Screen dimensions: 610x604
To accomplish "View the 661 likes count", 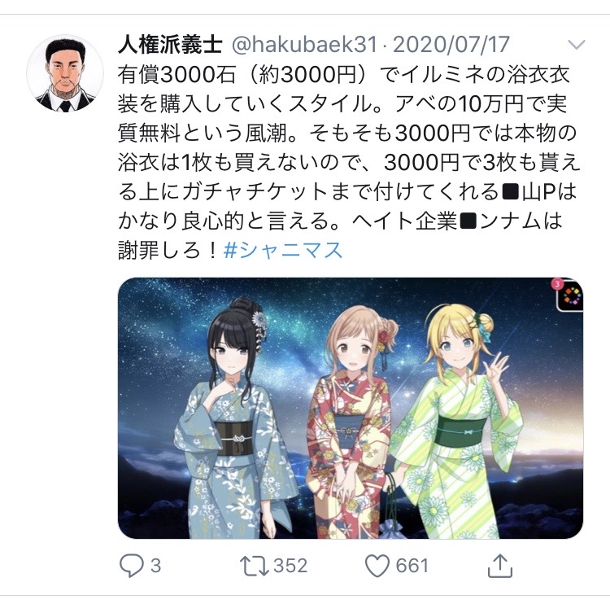I will 412,566.
